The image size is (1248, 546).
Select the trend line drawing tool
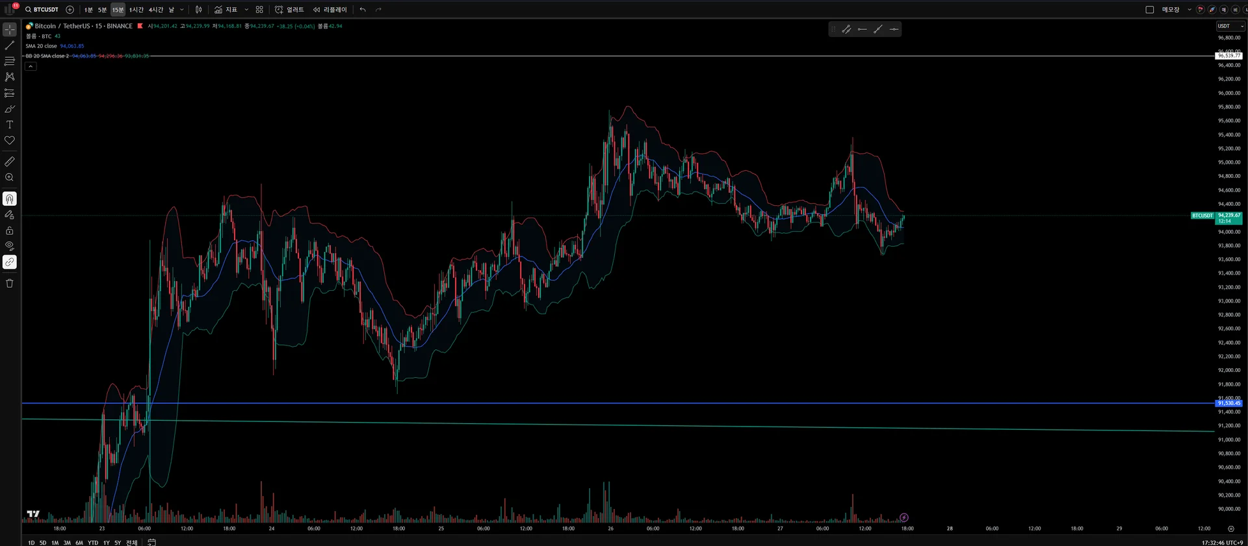tap(10, 45)
